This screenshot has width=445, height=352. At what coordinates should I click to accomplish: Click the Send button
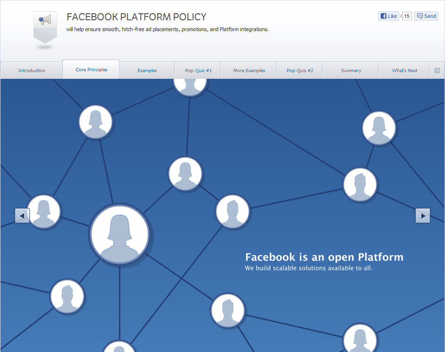coord(426,16)
